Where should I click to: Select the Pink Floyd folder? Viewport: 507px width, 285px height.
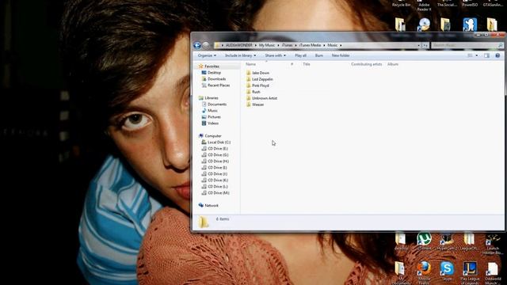pyautogui.click(x=257, y=85)
